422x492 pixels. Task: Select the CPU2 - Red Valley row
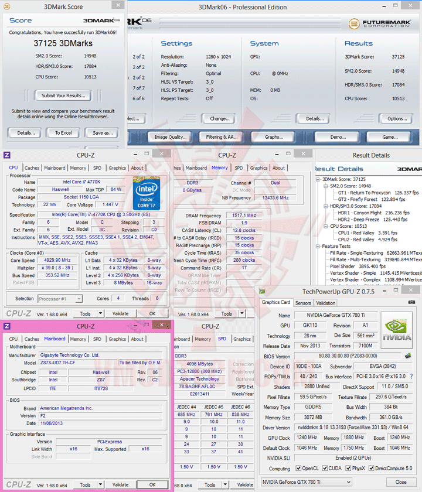pyautogui.click(x=367, y=240)
